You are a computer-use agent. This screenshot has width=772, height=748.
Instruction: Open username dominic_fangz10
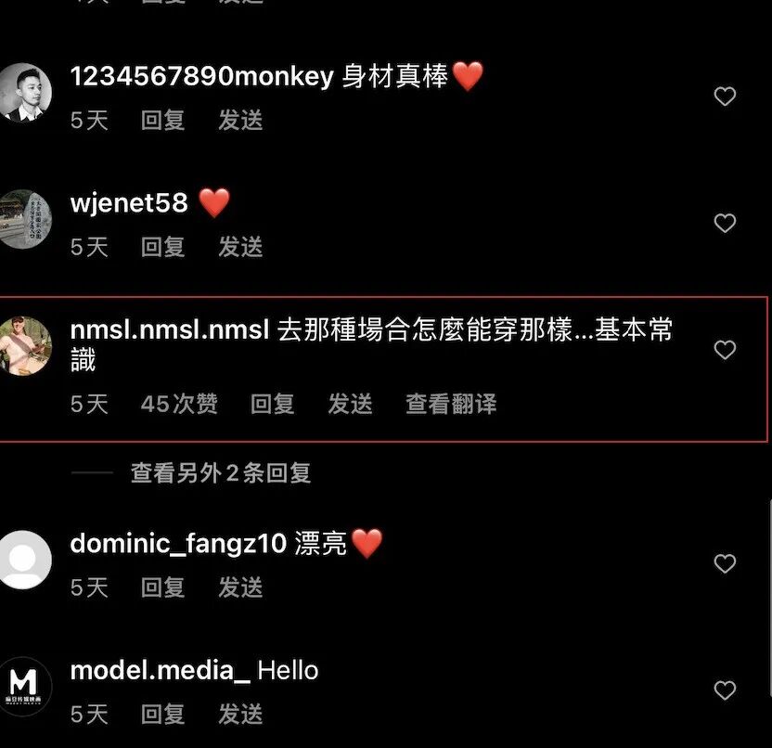pos(178,544)
